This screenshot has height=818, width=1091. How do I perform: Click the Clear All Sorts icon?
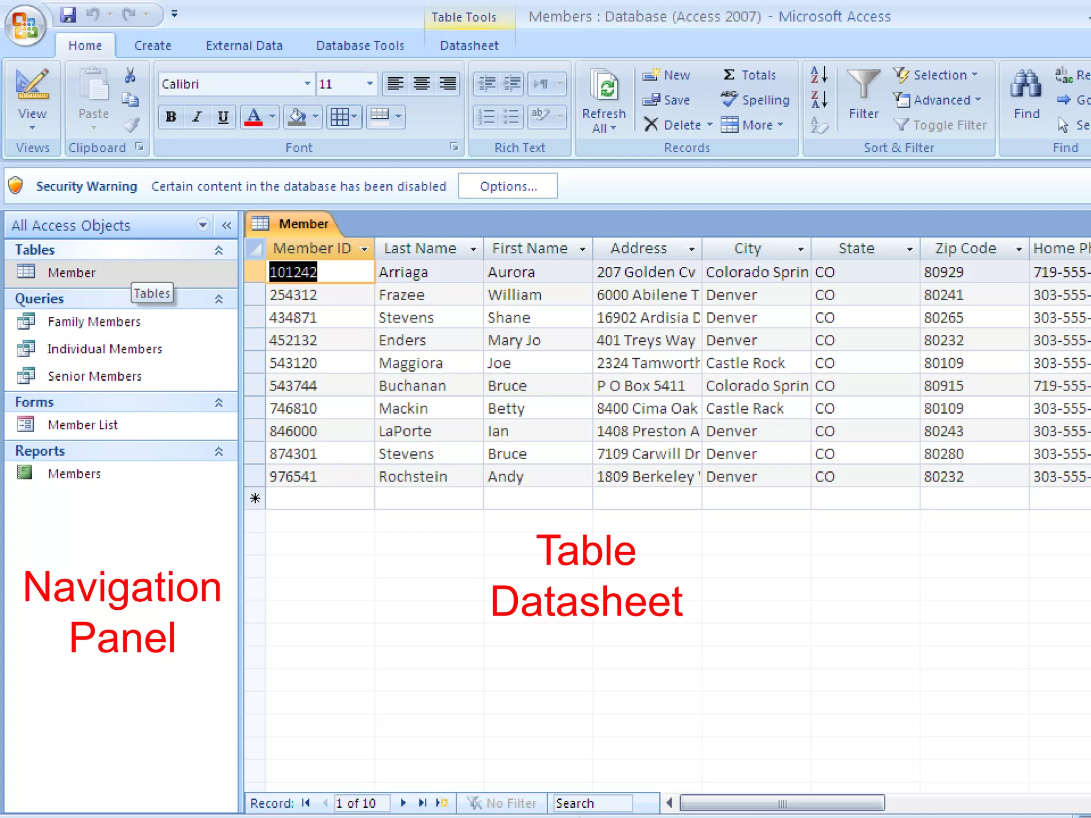[819, 125]
